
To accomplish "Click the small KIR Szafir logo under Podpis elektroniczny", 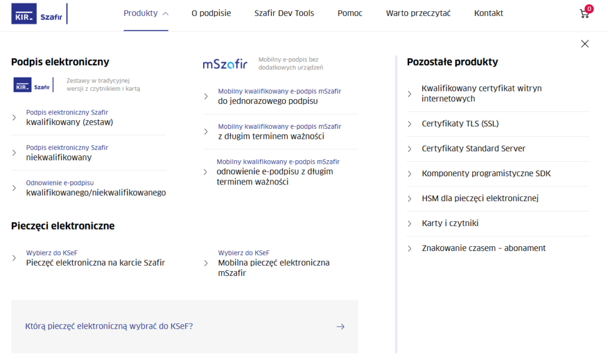I will click(33, 84).
